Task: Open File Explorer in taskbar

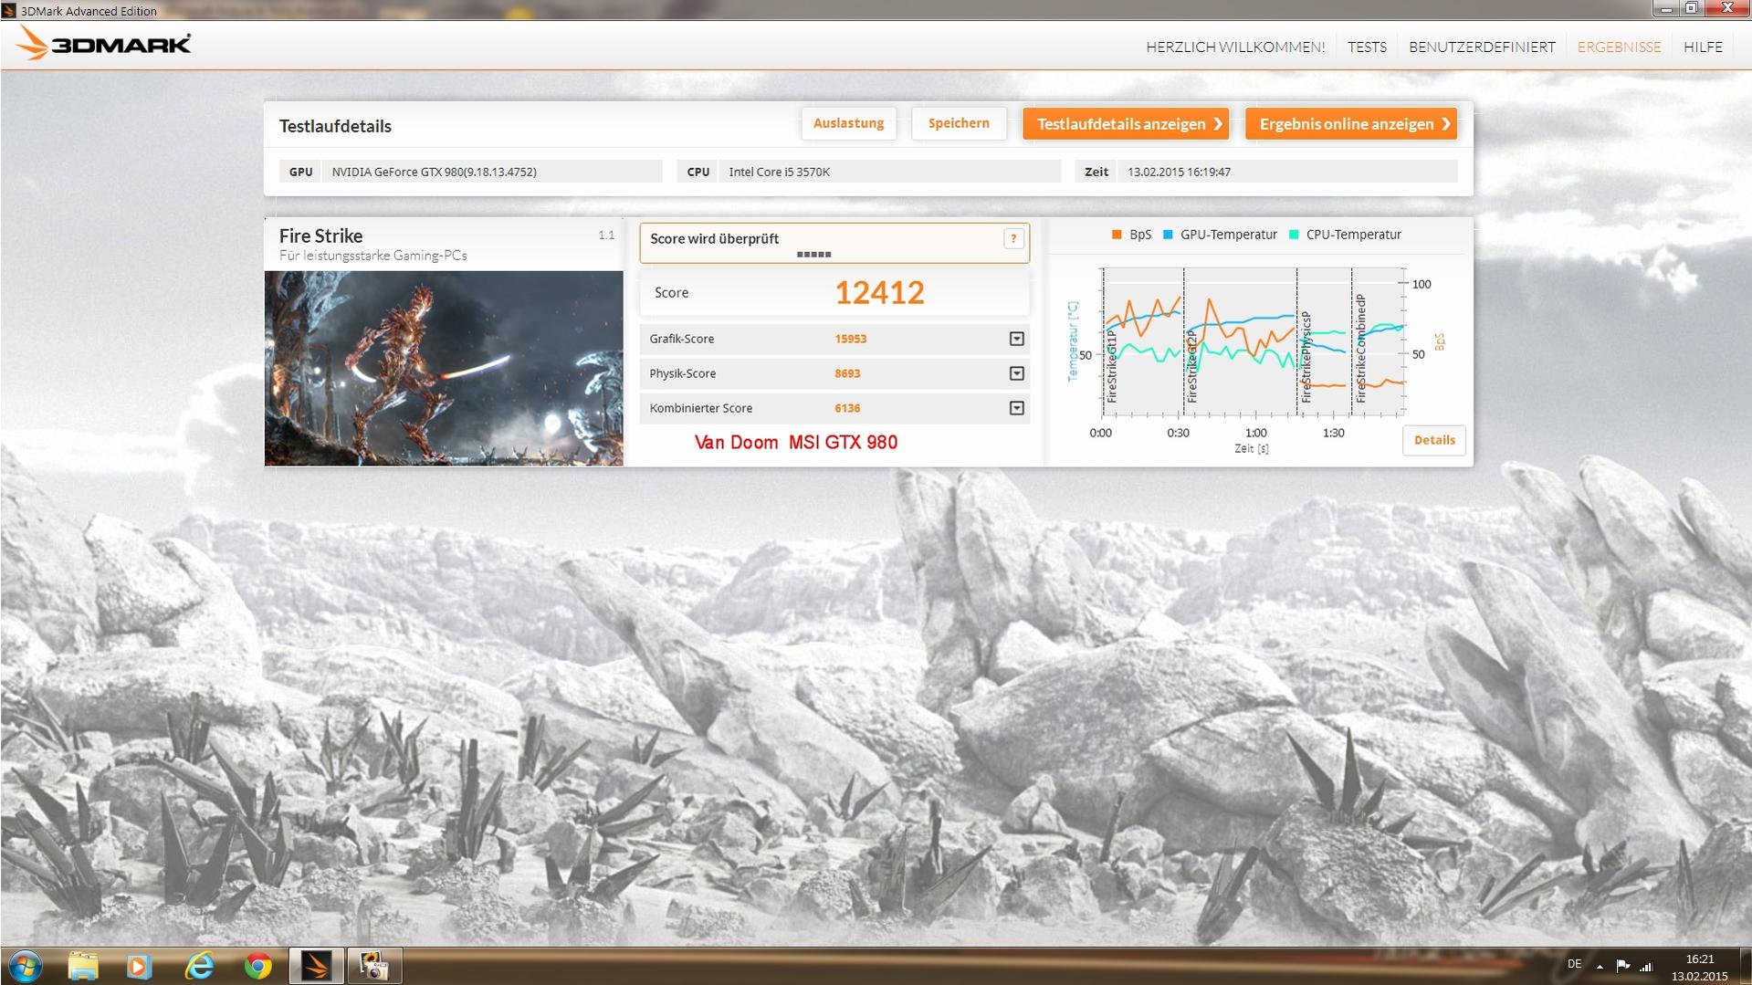Action: point(82,966)
